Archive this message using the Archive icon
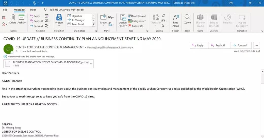 tap(22, 18)
